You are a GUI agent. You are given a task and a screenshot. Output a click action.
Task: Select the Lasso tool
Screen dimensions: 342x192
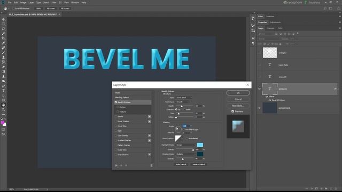(x=3, y=29)
